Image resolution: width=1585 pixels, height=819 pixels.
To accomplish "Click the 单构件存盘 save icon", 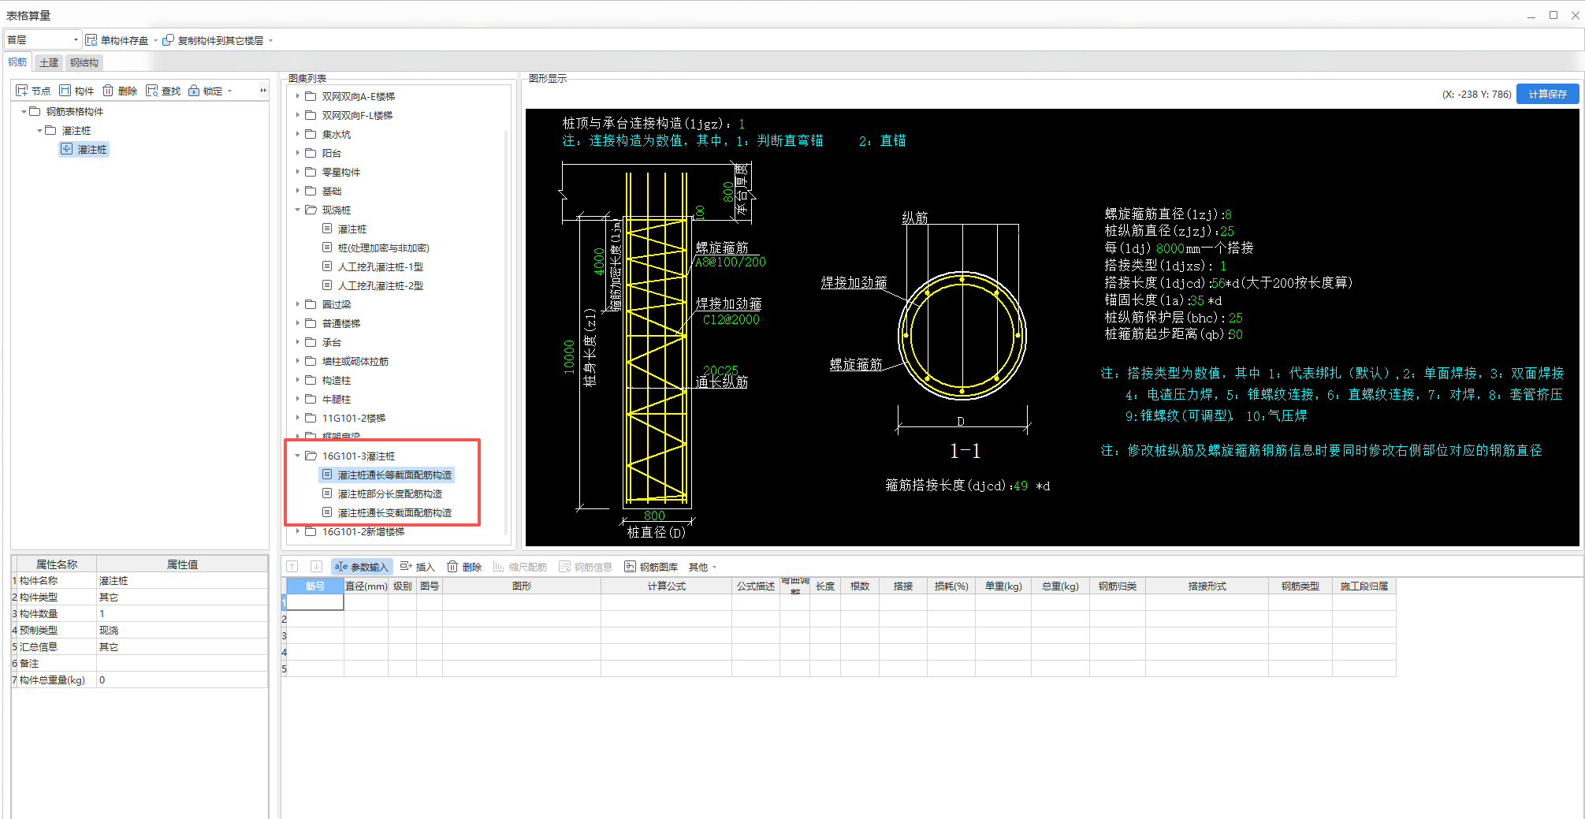I will tap(91, 40).
